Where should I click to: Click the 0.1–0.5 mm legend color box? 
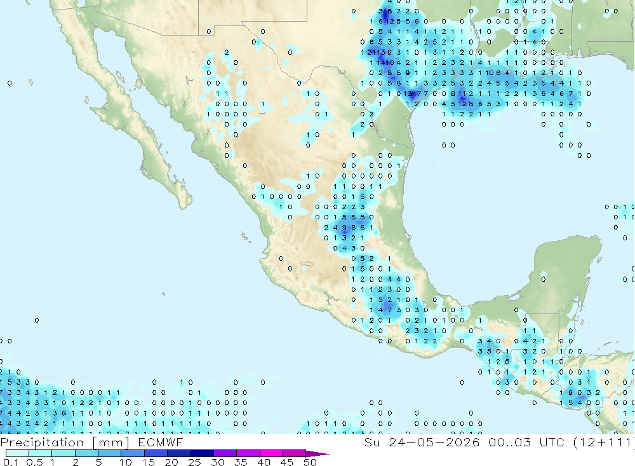[17, 453]
